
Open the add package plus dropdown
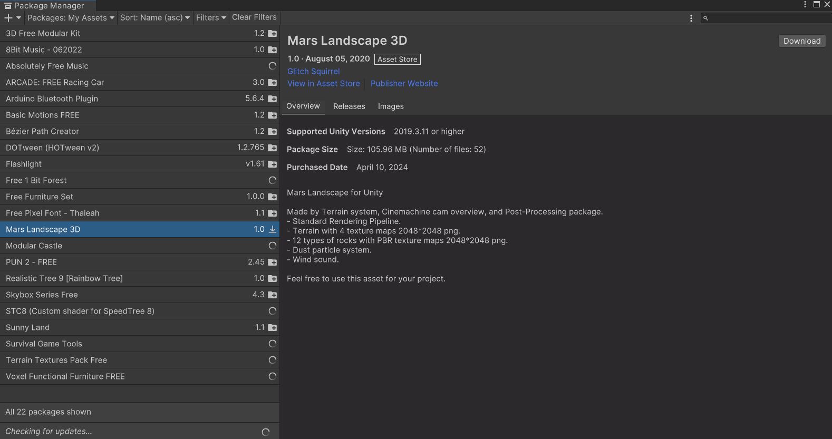(13, 18)
